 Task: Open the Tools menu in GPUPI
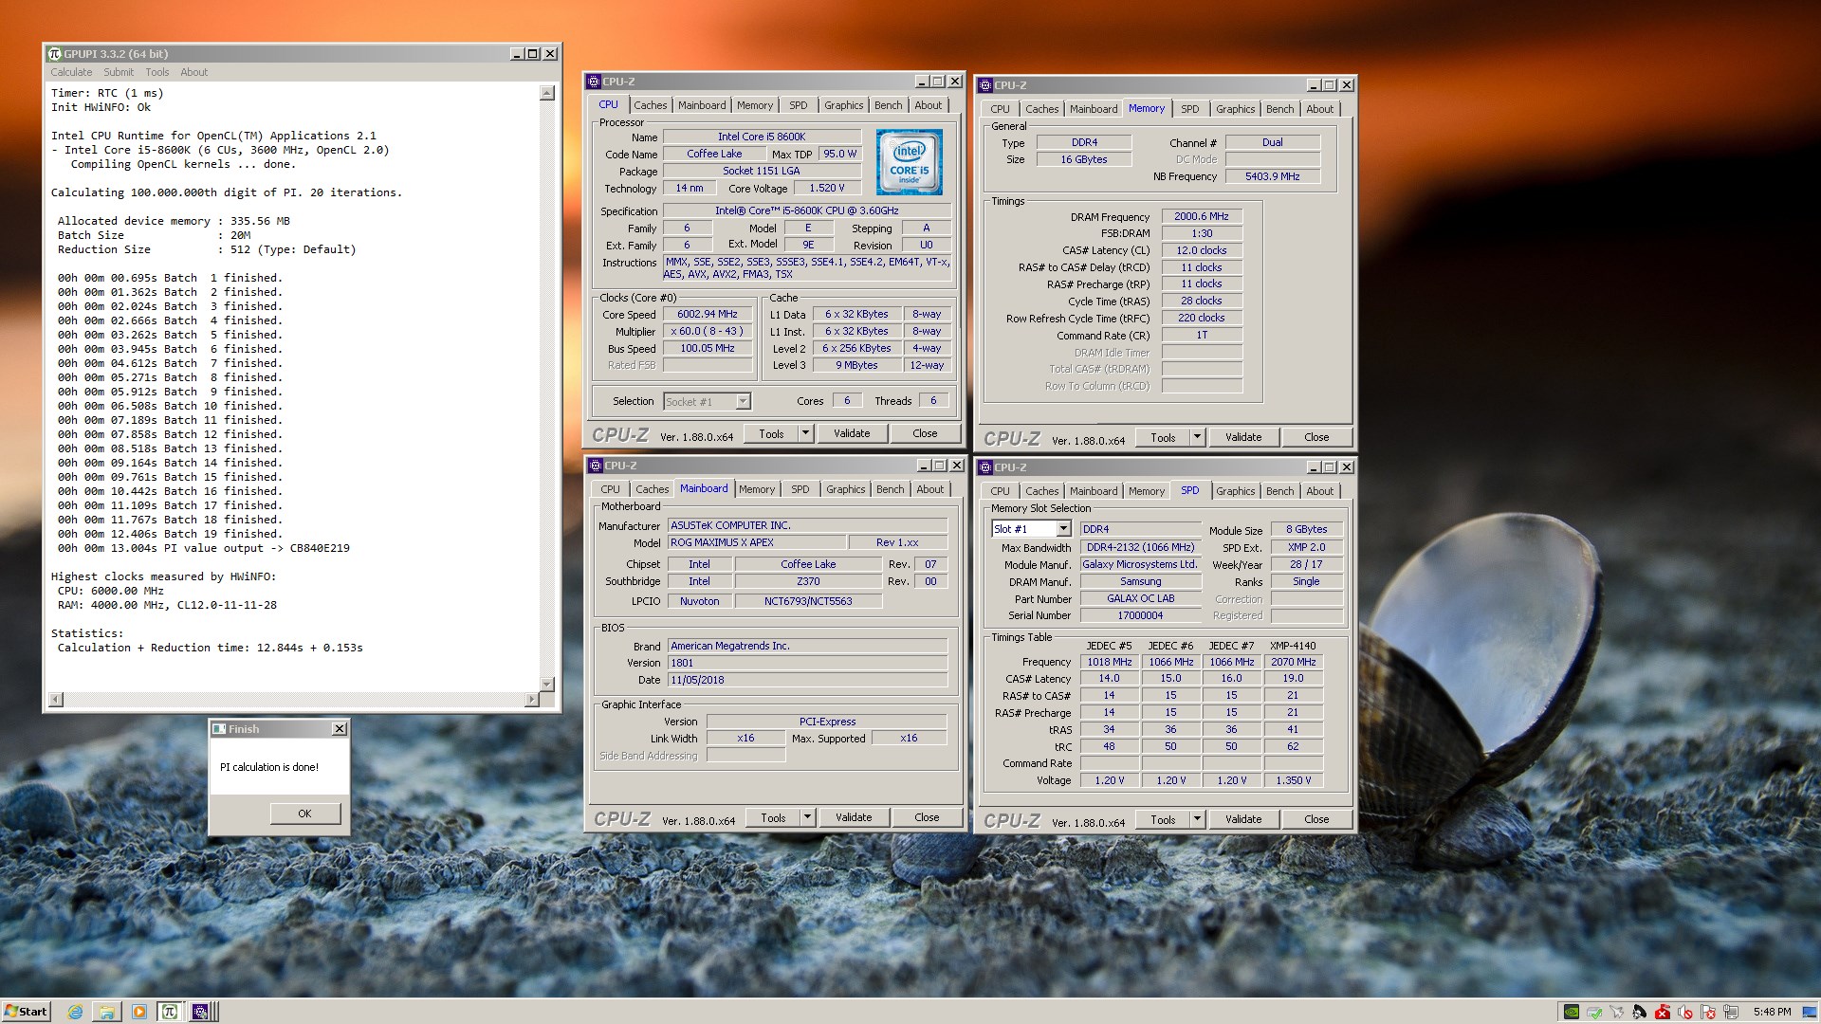(157, 72)
